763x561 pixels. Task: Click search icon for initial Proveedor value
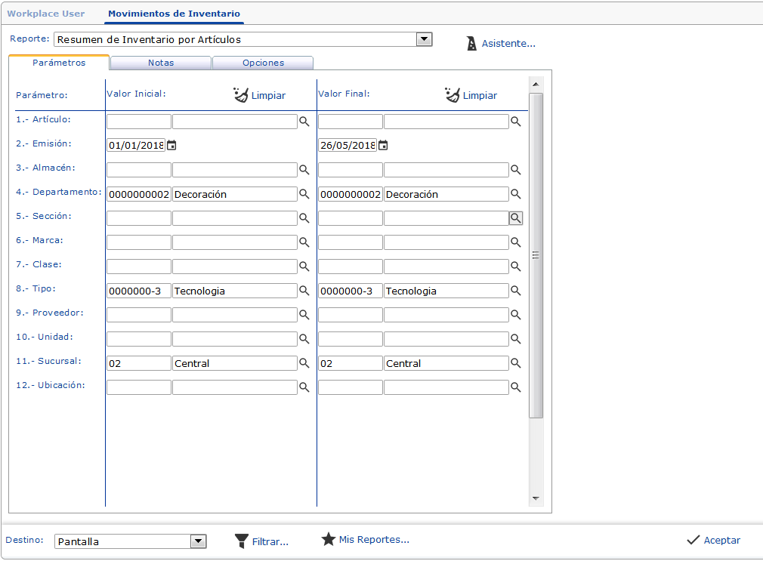click(x=304, y=315)
